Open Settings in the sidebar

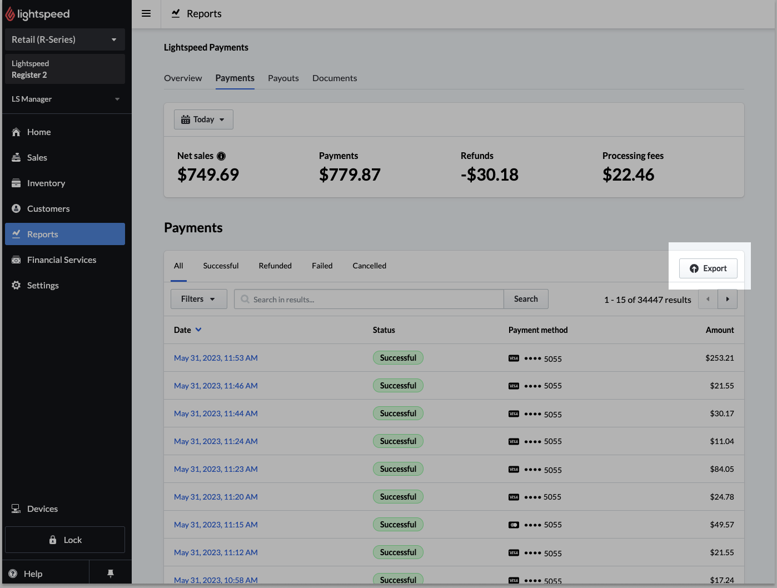[x=65, y=285]
